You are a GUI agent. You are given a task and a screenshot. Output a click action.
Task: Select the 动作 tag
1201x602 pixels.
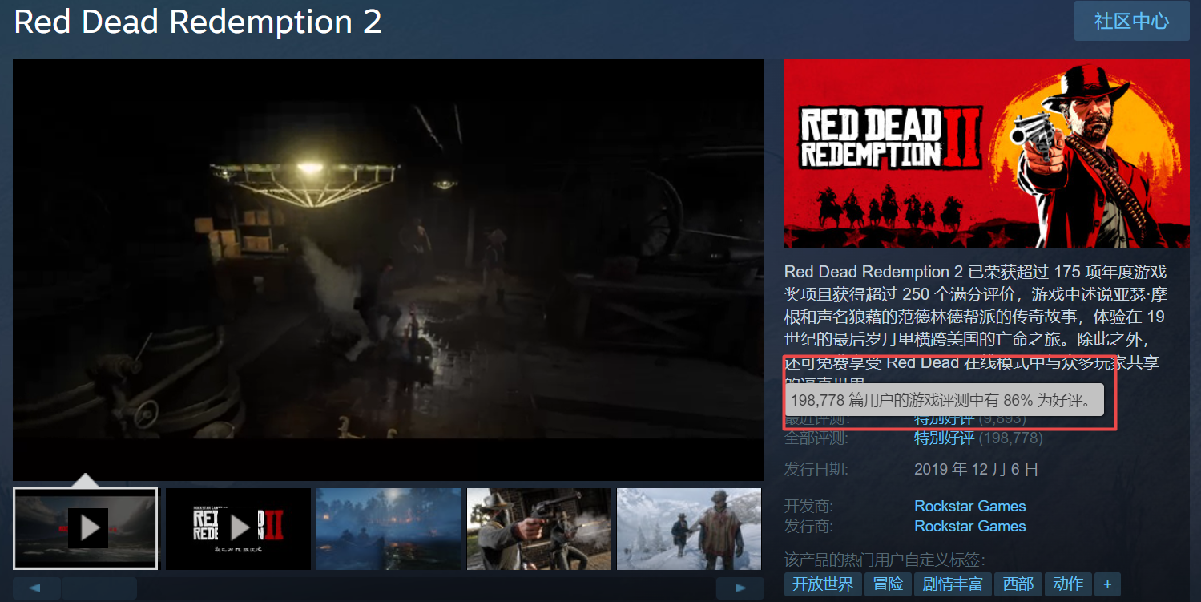[x=1068, y=584]
